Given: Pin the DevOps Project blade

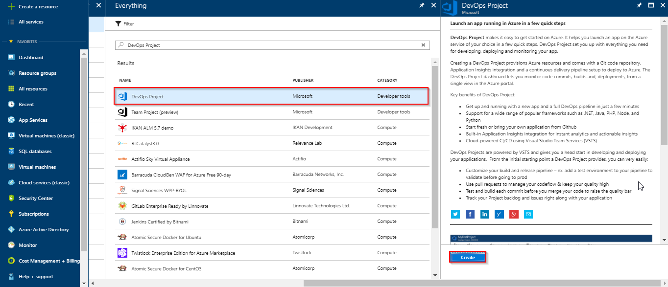Looking at the screenshot, I should point(639,5).
